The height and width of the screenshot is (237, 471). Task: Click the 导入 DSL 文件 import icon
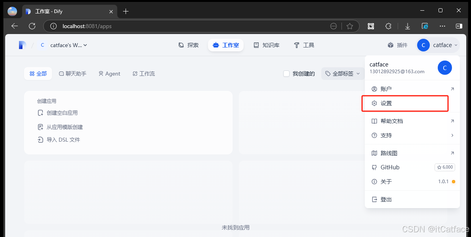coord(40,140)
